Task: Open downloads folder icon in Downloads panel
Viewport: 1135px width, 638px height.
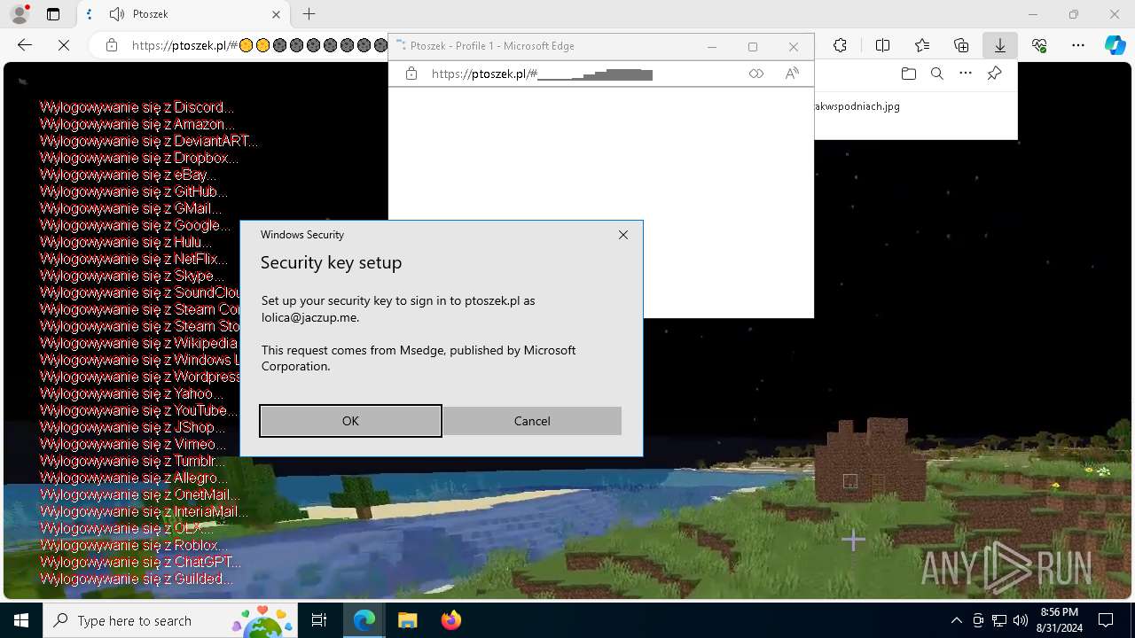Action: 908,74
